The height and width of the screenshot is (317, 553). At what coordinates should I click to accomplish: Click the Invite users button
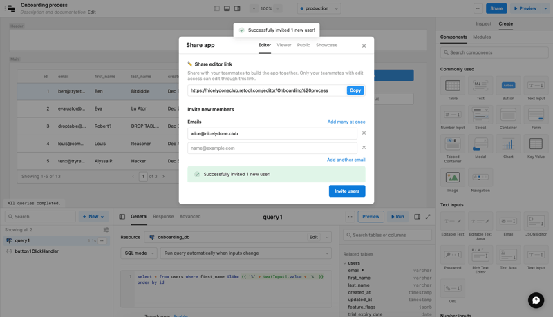click(347, 191)
